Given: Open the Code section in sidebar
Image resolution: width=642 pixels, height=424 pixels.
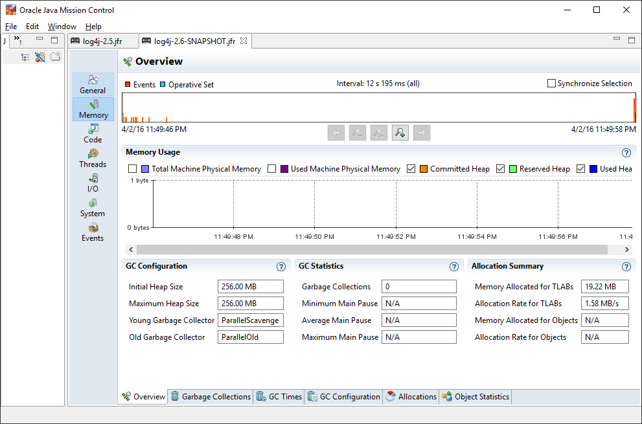Looking at the screenshot, I should (93, 133).
